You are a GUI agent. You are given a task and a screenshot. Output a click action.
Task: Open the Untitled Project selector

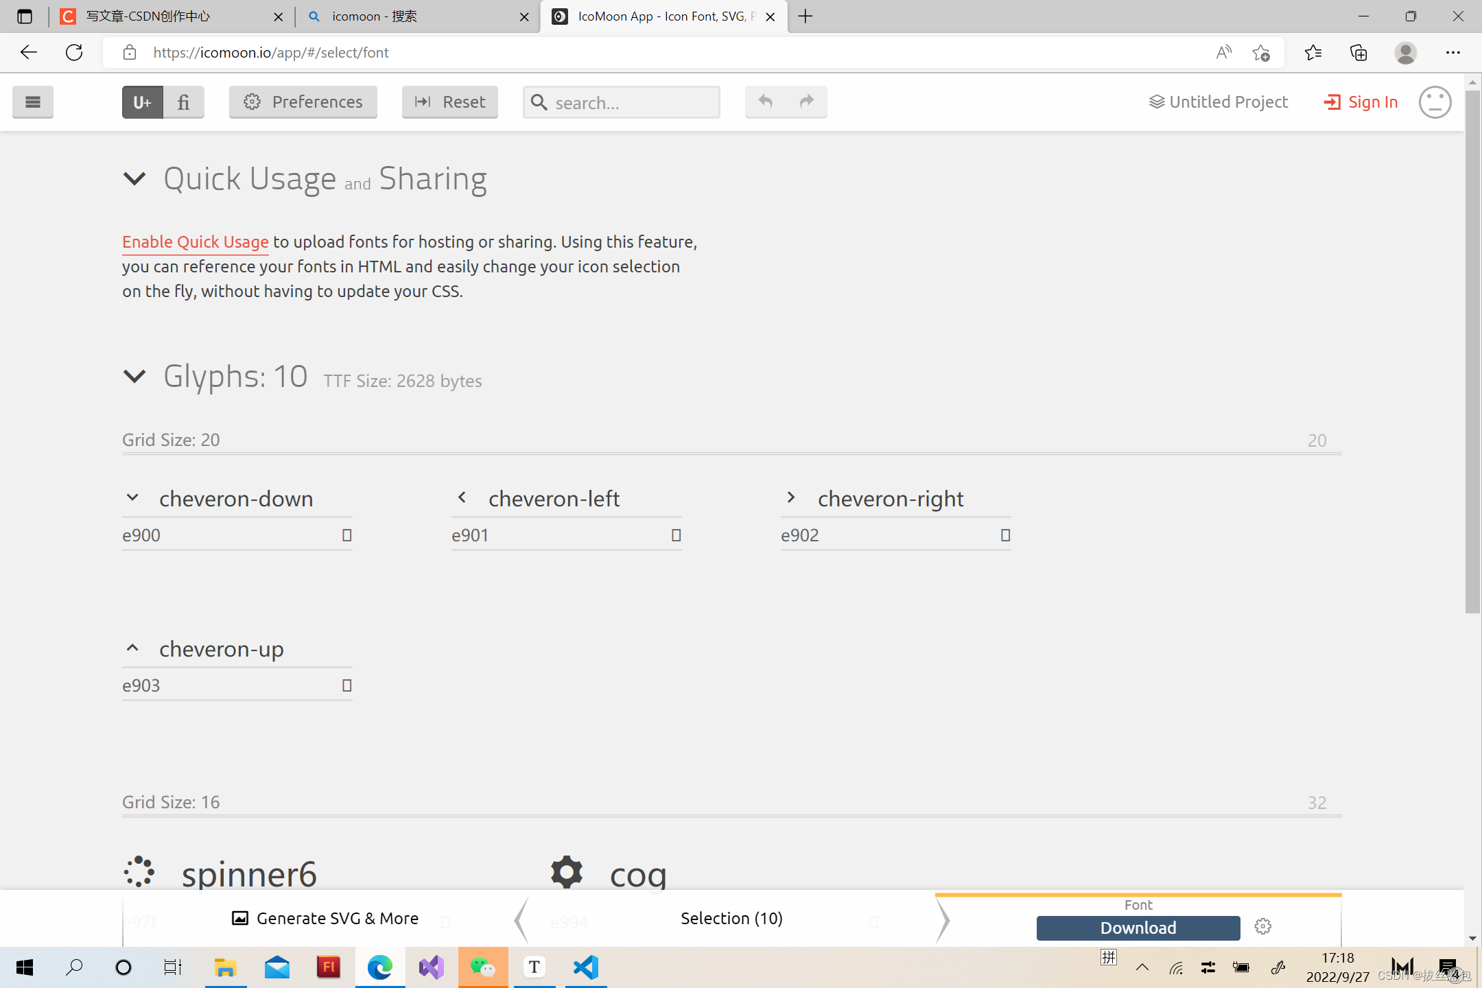[1219, 102]
